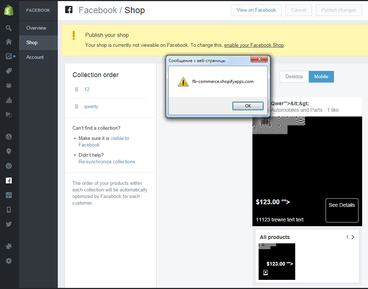Image resolution: width=368 pixels, height=289 pixels.
Task: Grab drag handle for collection 12
Action: click(x=76, y=89)
